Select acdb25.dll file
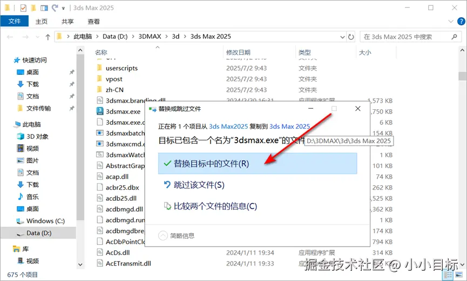 point(121,199)
